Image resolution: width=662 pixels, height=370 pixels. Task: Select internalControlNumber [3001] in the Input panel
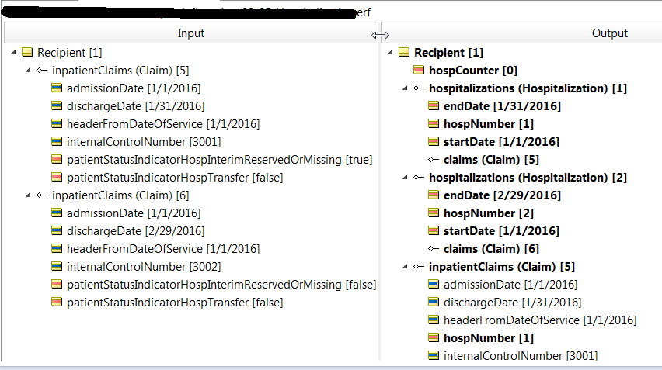(x=144, y=142)
